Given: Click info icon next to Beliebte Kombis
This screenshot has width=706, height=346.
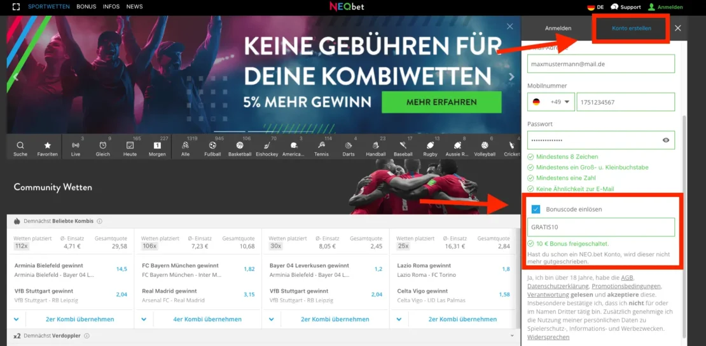Looking at the screenshot, I should point(99,221).
